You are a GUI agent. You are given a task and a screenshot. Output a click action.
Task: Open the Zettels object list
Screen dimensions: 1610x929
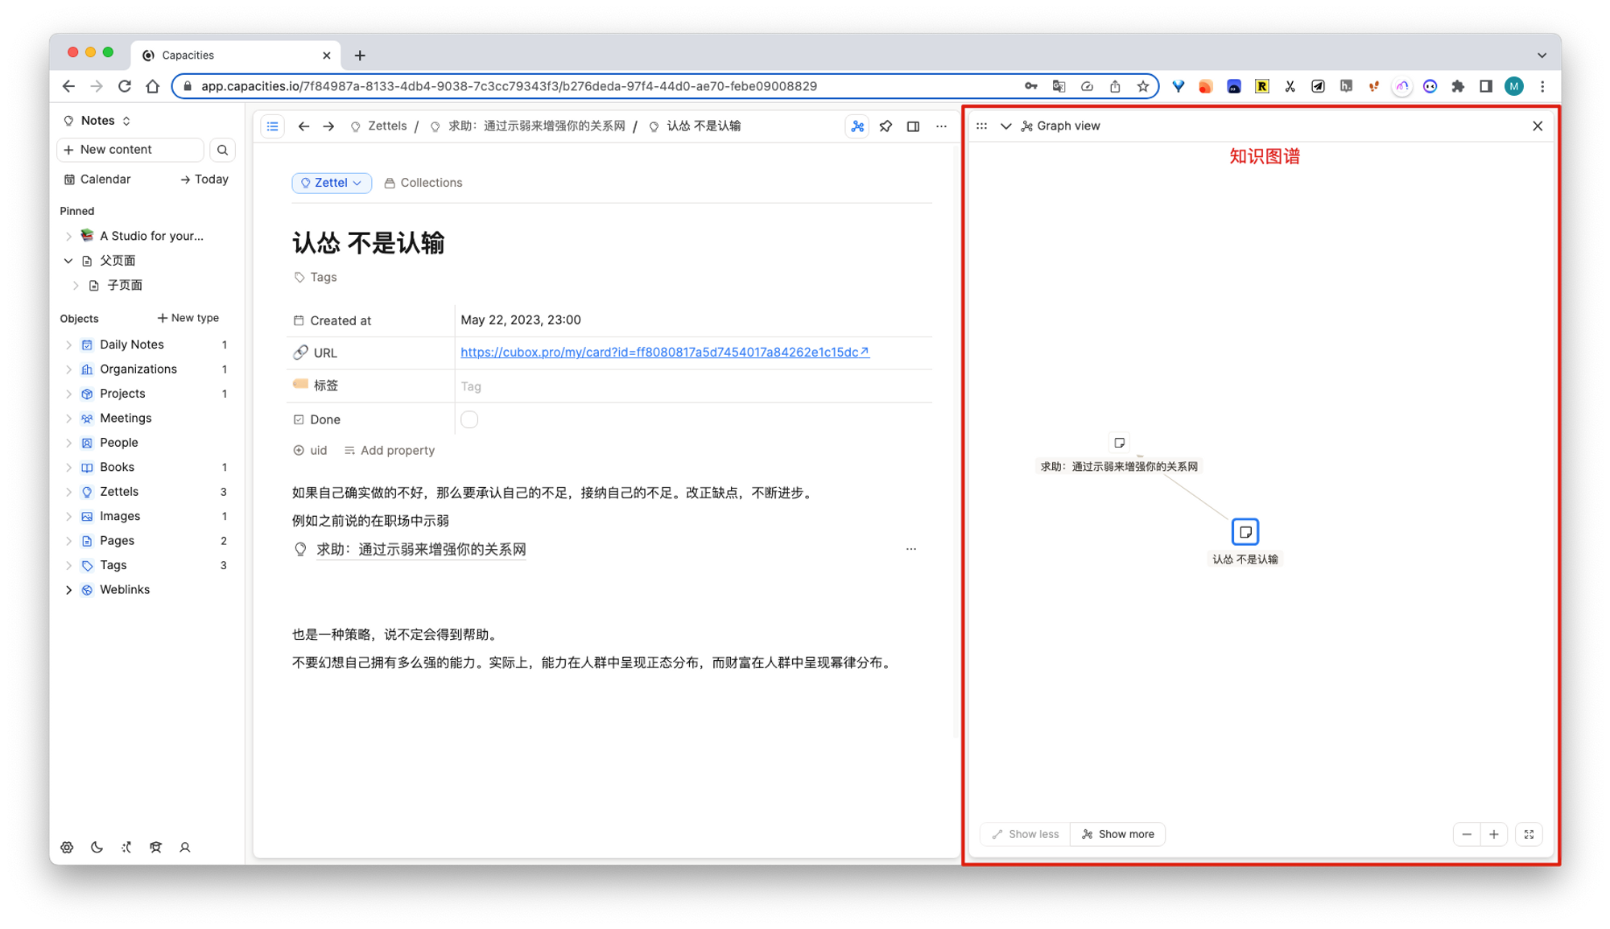pyautogui.click(x=119, y=492)
